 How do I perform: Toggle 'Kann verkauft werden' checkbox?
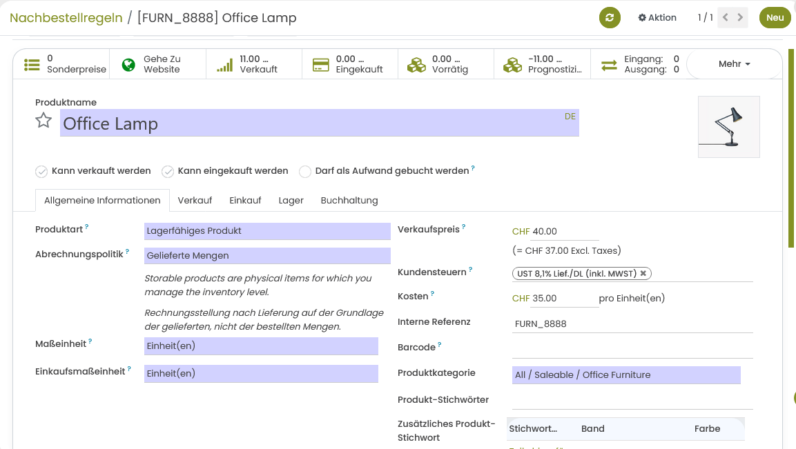coord(41,171)
